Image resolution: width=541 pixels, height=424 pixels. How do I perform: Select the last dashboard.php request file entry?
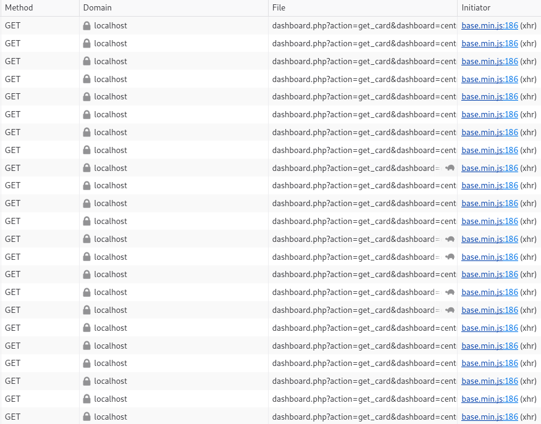[364, 417]
